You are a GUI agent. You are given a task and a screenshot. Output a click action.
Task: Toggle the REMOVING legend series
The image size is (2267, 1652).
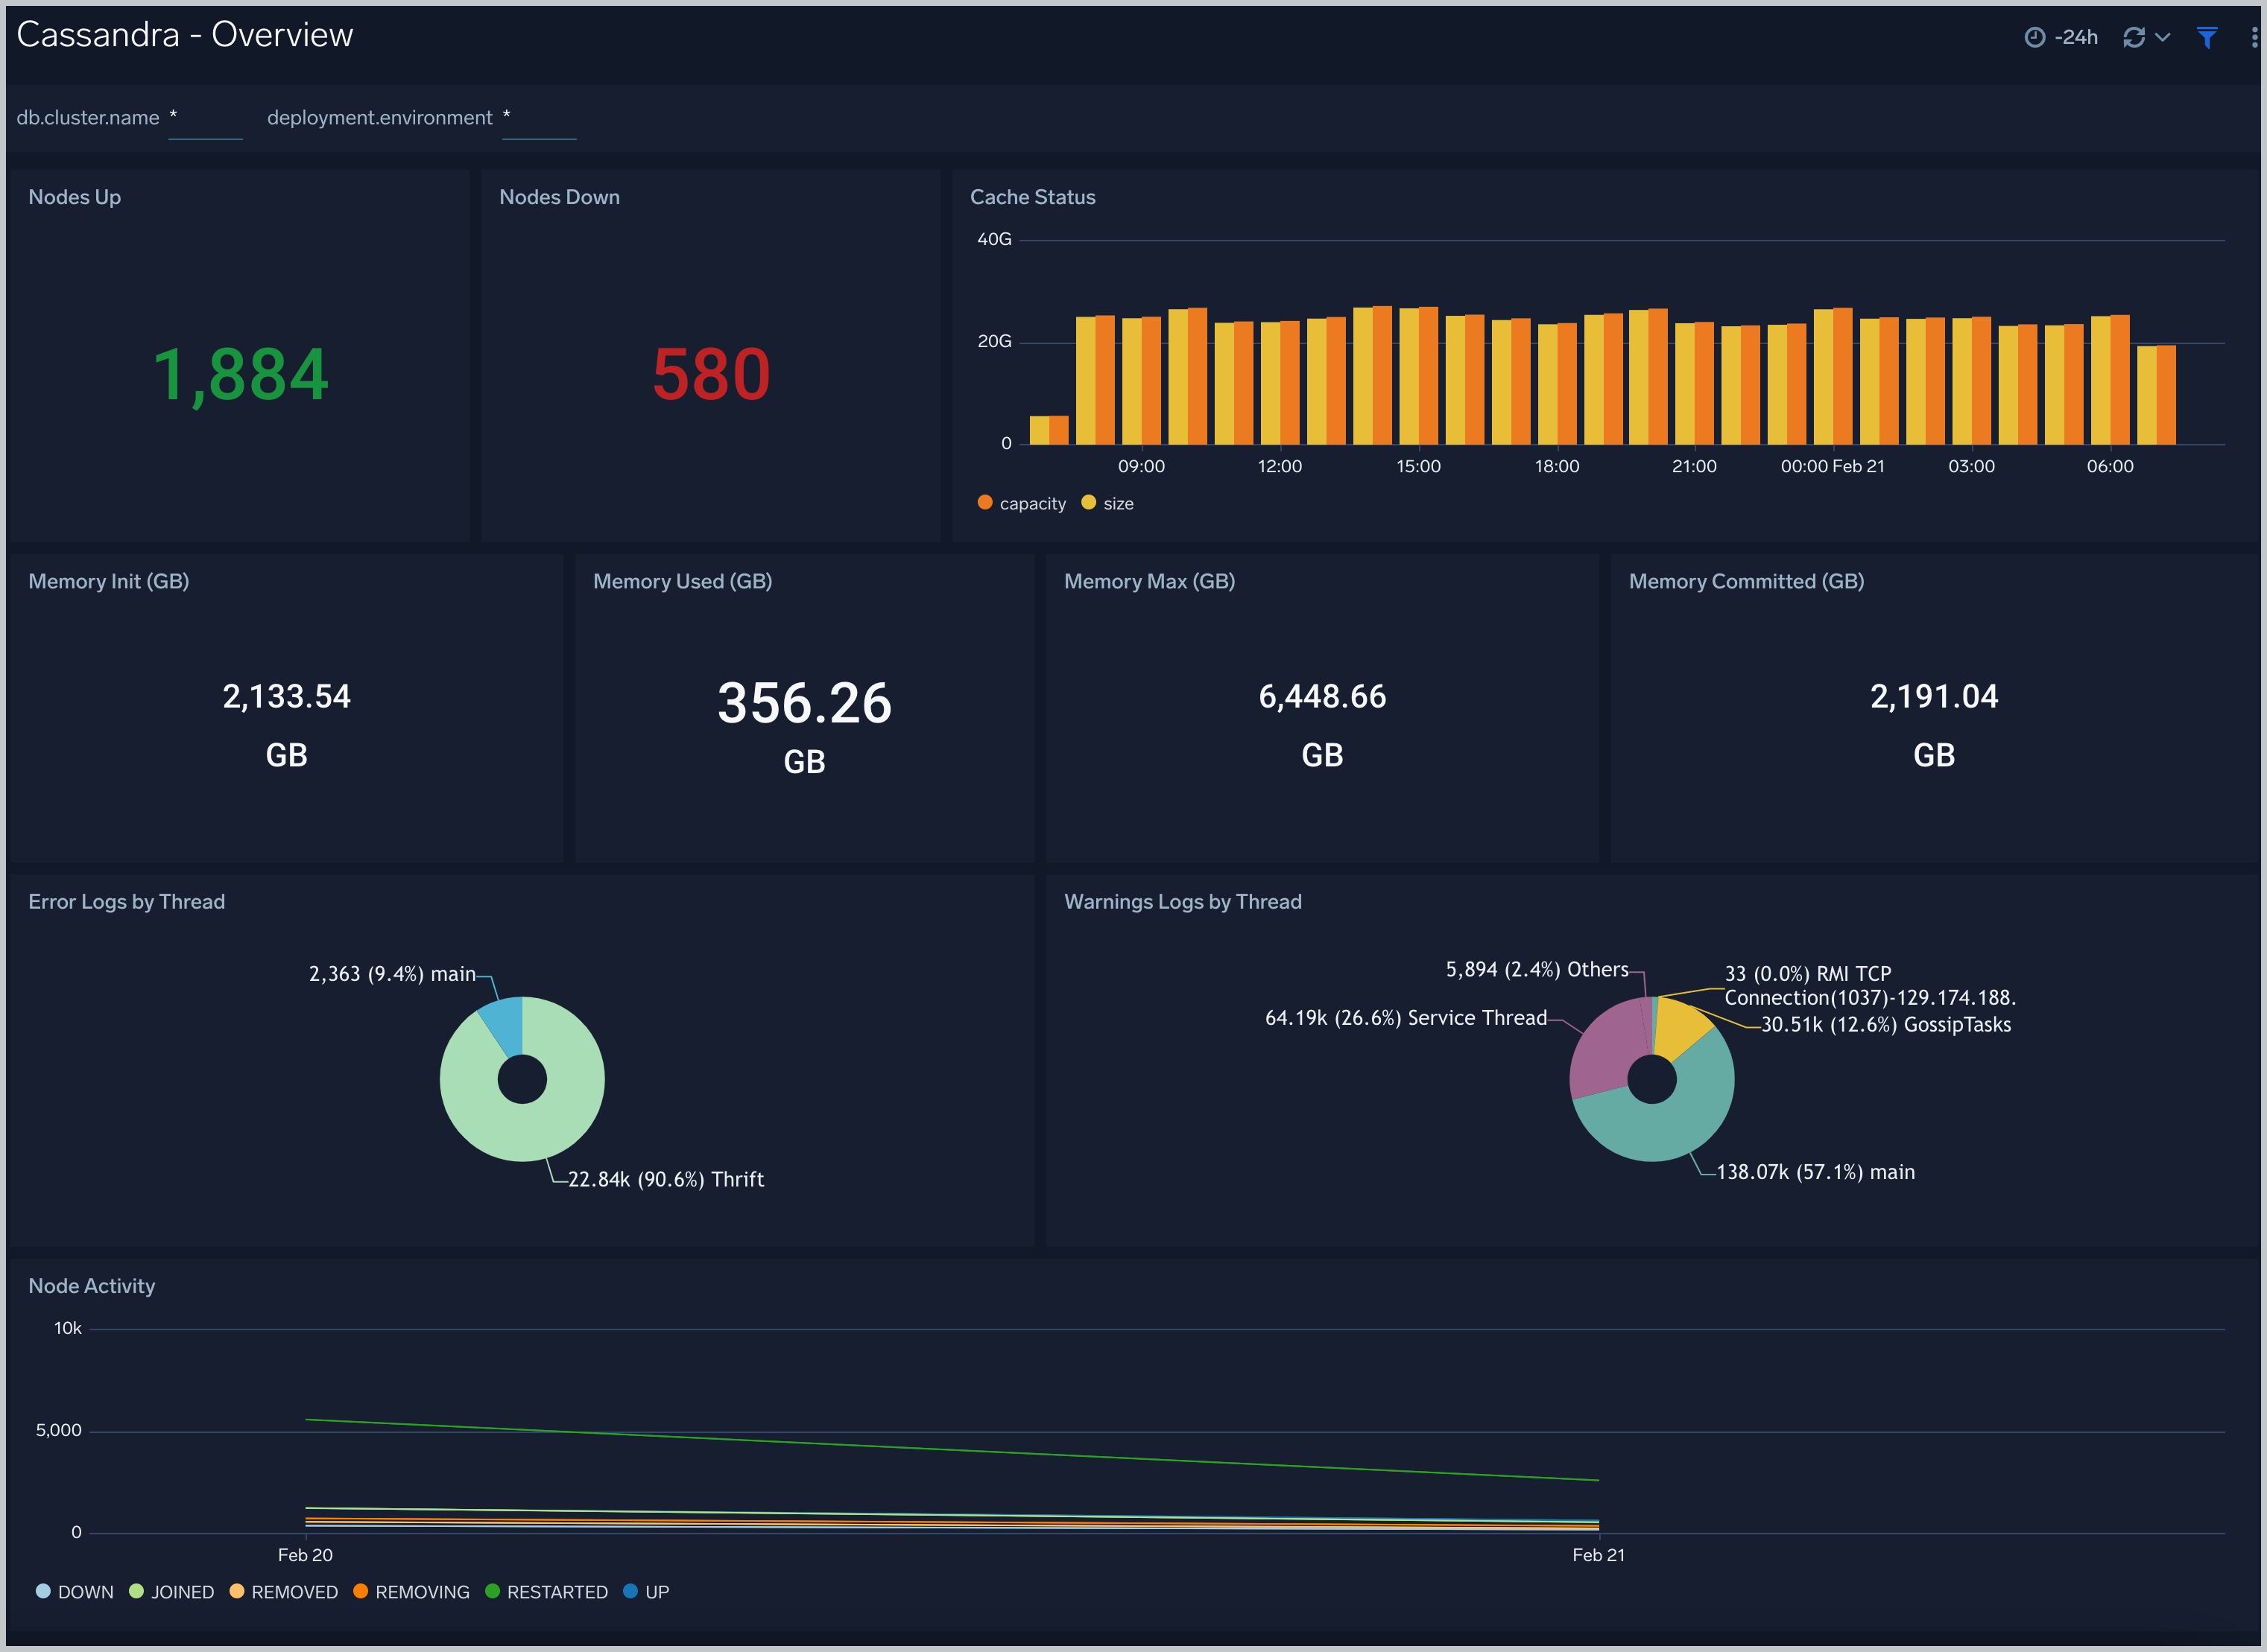click(x=411, y=1591)
